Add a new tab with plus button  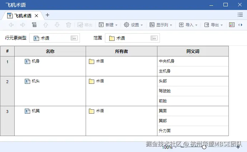(x=47, y=15)
